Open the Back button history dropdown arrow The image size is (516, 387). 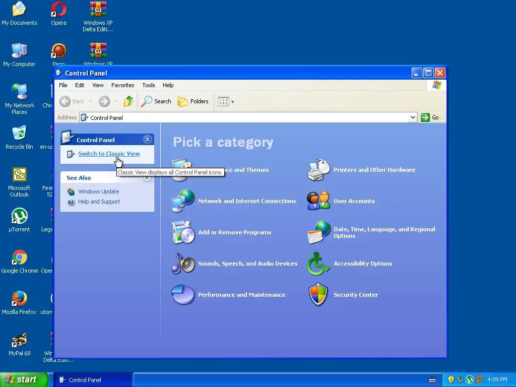pyautogui.click(x=90, y=101)
